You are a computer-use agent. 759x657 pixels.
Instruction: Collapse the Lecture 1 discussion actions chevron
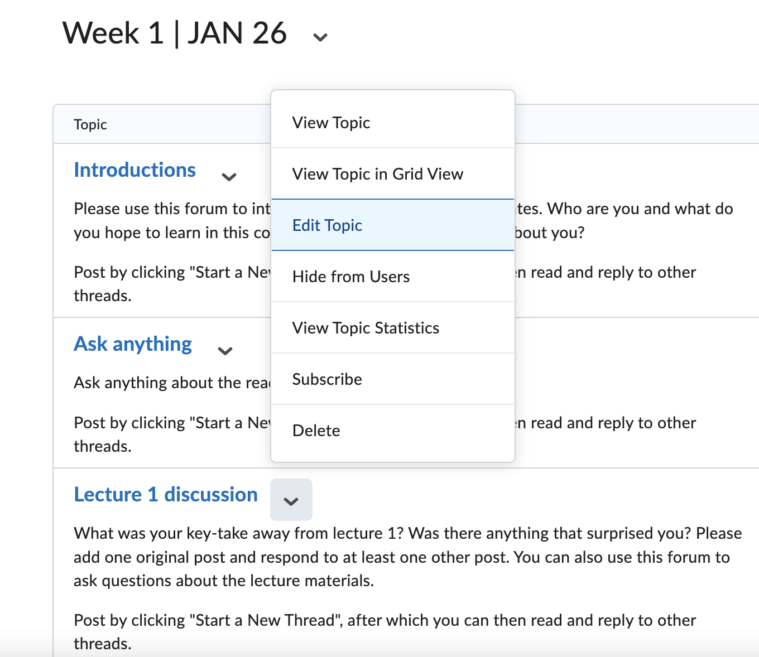click(x=291, y=500)
